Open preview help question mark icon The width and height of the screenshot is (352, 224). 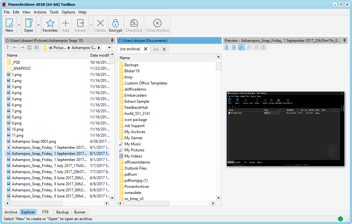point(263,48)
